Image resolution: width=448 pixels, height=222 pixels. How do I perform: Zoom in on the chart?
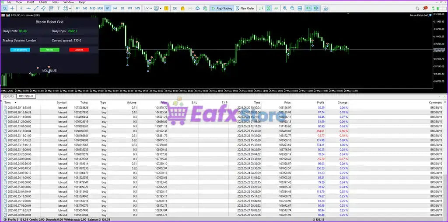point(285,8)
